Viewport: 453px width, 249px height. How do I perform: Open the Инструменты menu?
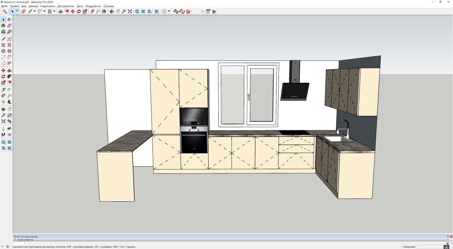click(x=66, y=6)
